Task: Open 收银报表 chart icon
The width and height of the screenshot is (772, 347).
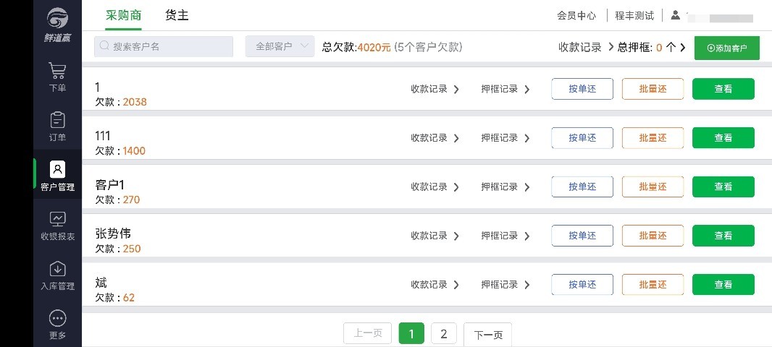Action: coord(58,219)
